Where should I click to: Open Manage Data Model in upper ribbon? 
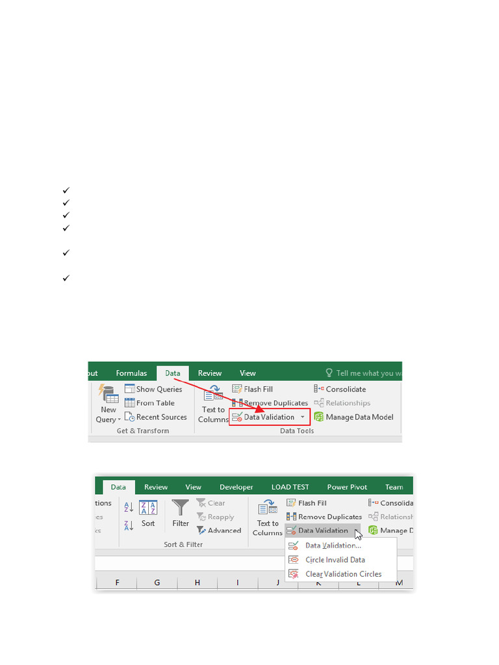354,417
